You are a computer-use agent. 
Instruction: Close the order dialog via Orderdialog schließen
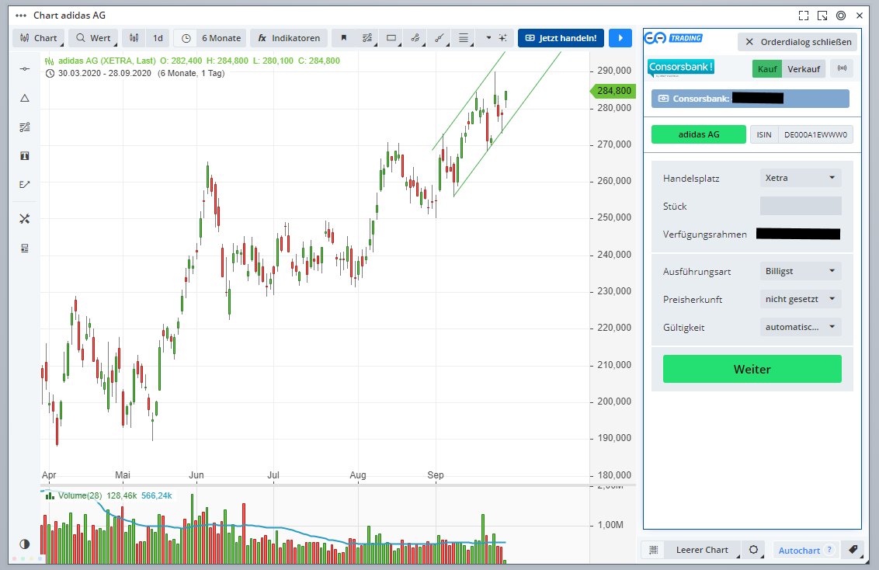[x=798, y=42]
